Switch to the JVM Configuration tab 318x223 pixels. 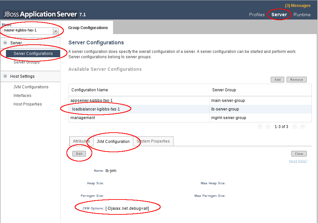coord(113,141)
